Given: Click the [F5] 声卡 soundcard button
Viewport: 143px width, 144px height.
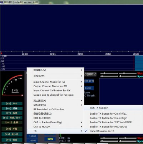Looking at the screenshot, I should click(12, 104).
